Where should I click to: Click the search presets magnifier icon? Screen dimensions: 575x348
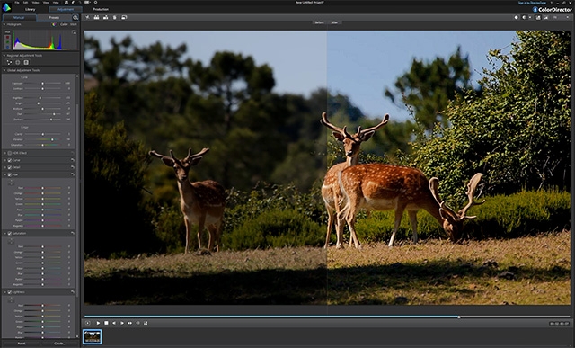tap(75, 18)
